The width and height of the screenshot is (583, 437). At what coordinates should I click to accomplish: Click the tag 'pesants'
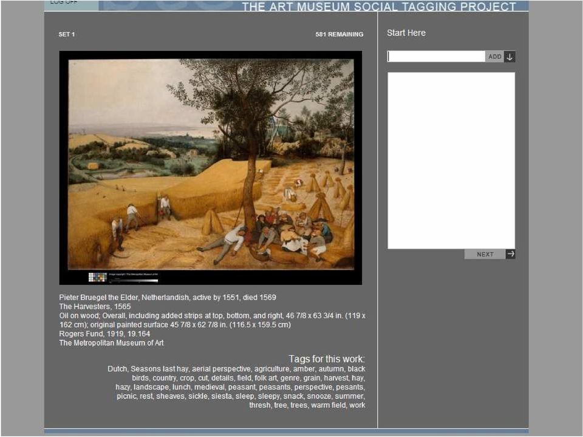(350, 387)
